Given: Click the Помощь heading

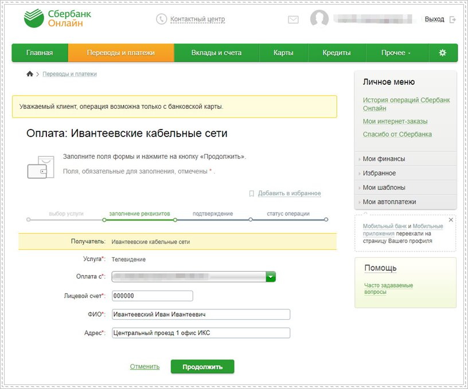Looking at the screenshot, I should [380, 268].
